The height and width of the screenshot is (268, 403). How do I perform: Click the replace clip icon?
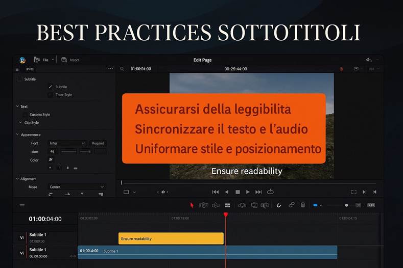(x=265, y=205)
